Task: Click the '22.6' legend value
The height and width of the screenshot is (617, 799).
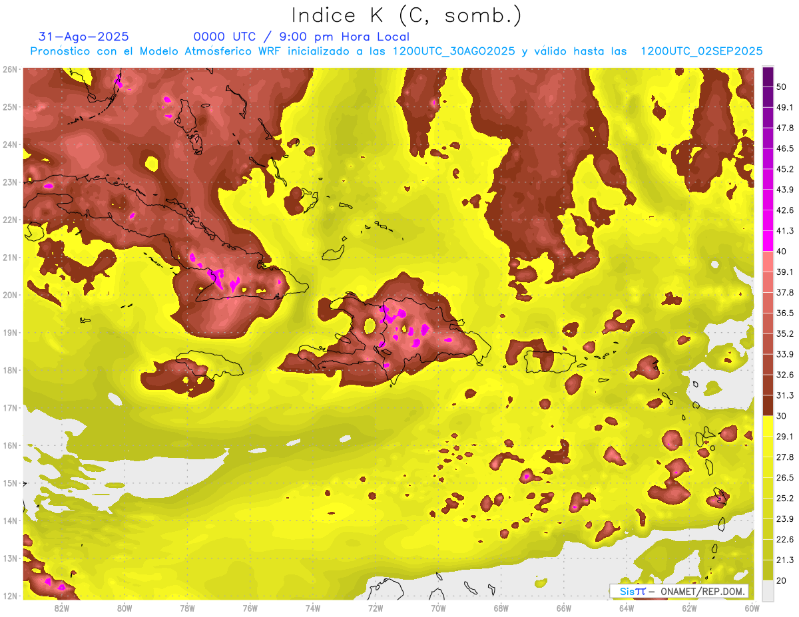Action: pos(786,539)
